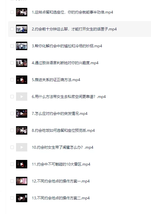This screenshot has width=151, height=214.
Task: Open 13.不同约会地点的操作方案二.mp4 filename
Action: point(61,198)
